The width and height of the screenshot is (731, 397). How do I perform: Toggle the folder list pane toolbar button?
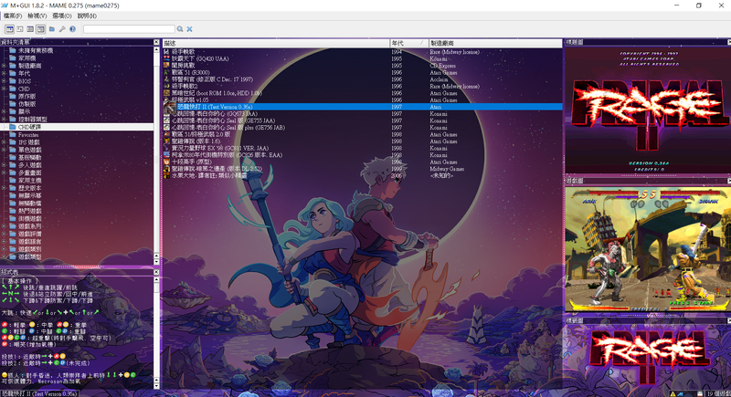(x=9, y=29)
